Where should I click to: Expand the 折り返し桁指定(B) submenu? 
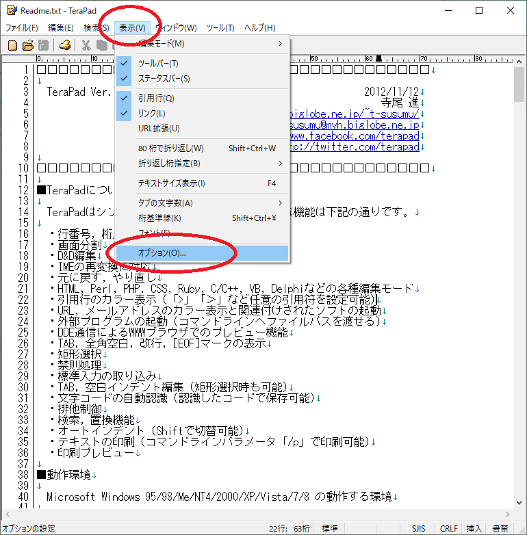[x=203, y=164]
